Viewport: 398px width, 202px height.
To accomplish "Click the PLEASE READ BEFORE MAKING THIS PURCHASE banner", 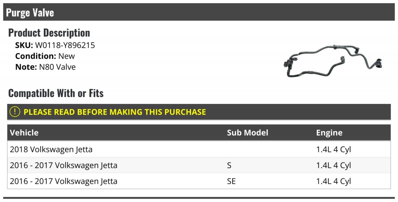I will coord(199,112).
